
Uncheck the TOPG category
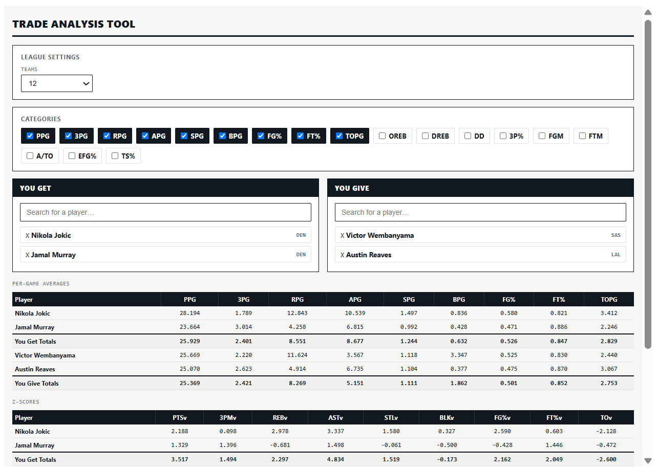click(339, 136)
